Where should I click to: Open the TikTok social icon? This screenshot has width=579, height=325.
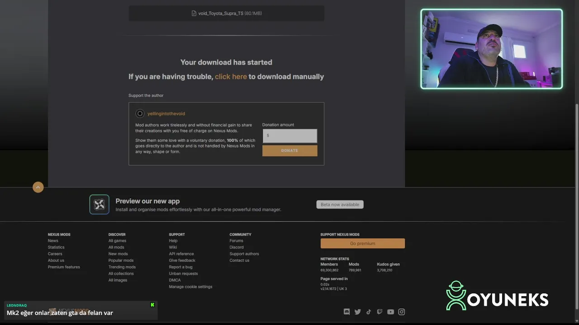tap(369, 311)
